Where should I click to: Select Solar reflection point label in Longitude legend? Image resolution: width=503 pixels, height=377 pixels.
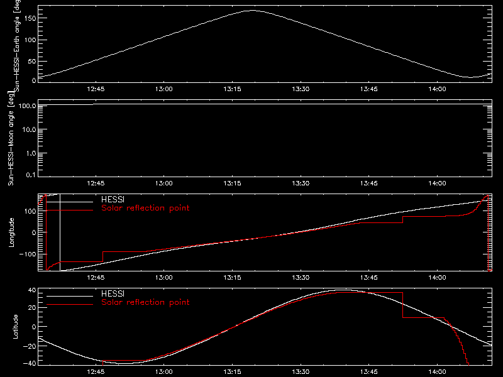(x=145, y=208)
